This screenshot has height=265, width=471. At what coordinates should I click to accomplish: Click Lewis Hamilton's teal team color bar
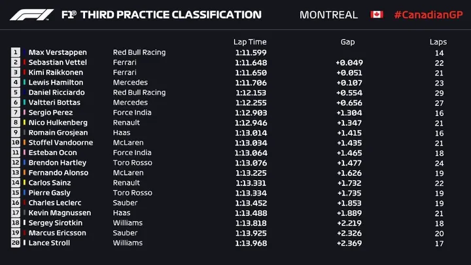[24, 82]
